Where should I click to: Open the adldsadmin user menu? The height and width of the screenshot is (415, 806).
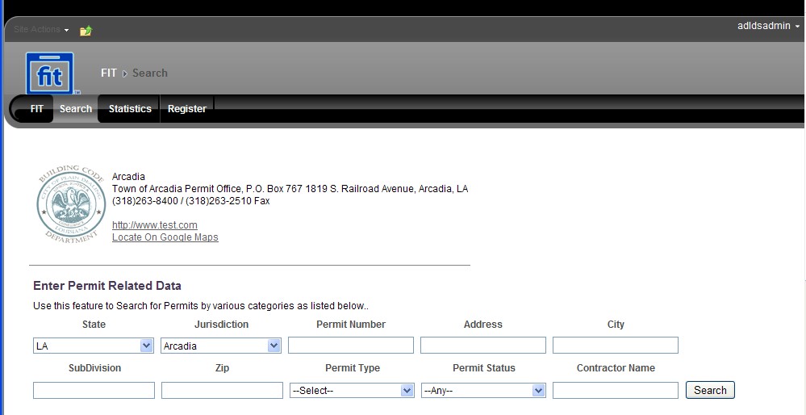click(x=768, y=26)
